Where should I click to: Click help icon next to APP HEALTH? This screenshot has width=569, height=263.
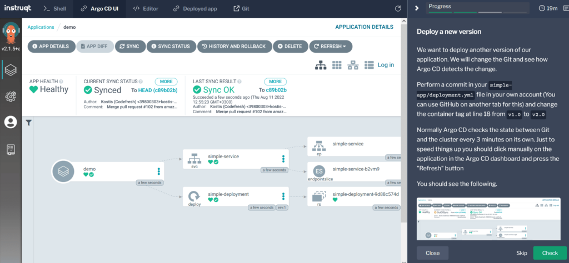click(x=61, y=82)
